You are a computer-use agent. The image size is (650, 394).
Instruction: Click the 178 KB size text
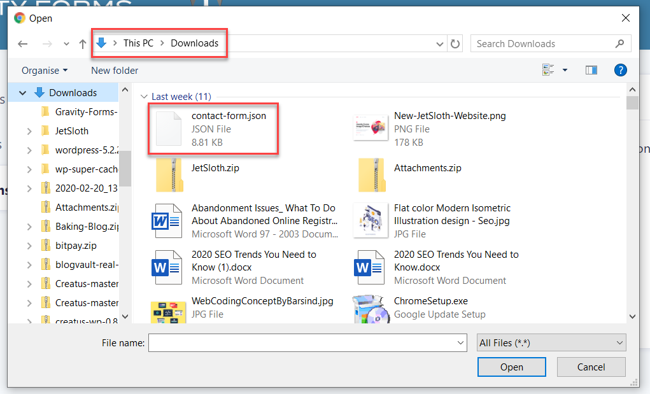(x=408, y=143)
